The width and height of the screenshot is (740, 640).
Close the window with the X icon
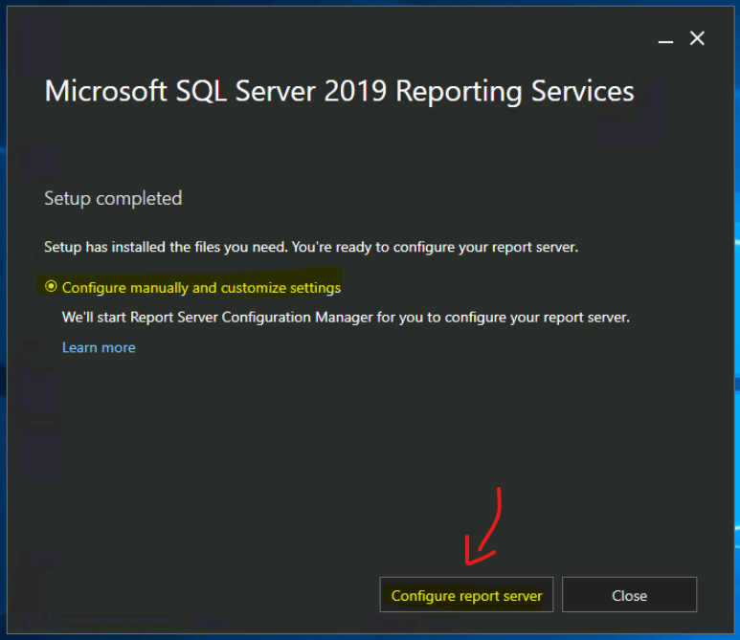point(697,38)
